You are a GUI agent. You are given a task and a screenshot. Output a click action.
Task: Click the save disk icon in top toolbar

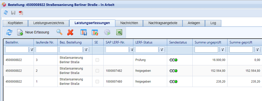(x=13, y=13)
